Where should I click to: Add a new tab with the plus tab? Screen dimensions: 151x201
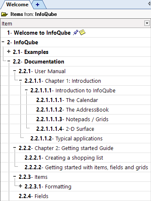[38, 5]
